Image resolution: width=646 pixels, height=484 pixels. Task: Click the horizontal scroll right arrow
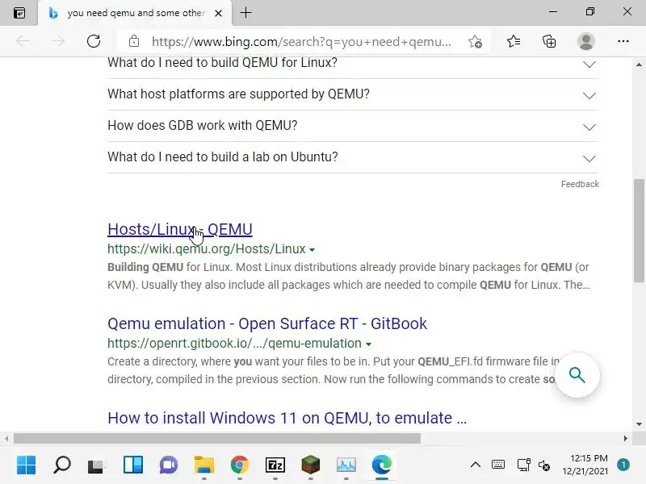tap(625, 438)
